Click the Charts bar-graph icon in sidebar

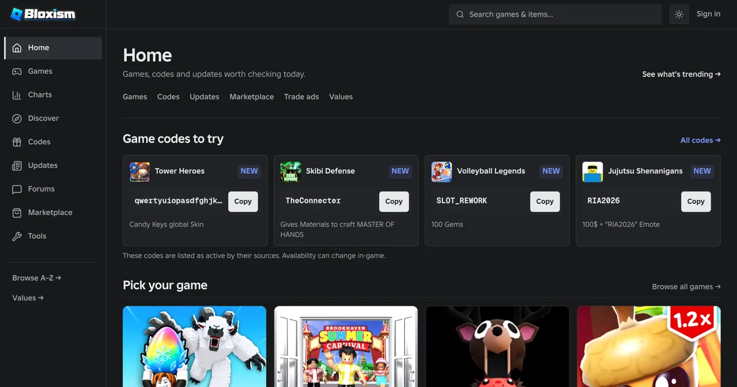(17, 95)
